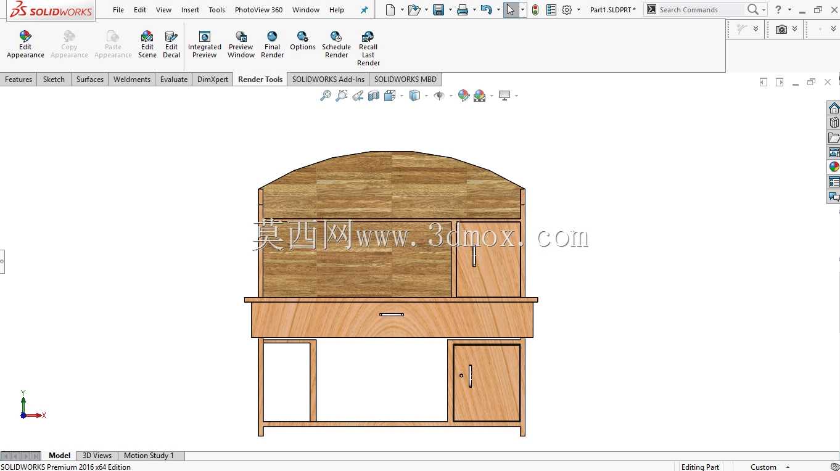Open Appearances, Scenes and Decals pane
The height and width of the screenshot is (471, 840).
tap(834, 167)
